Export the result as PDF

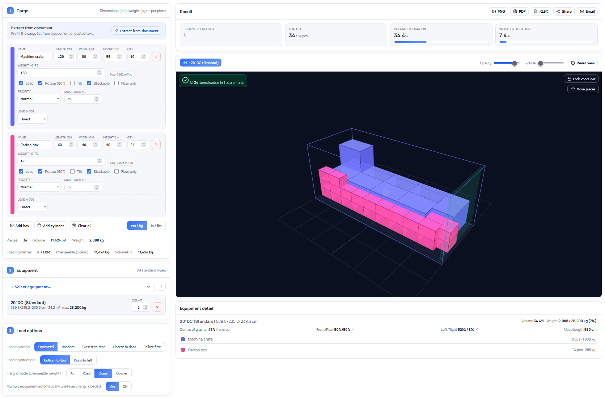click(519, 12)
